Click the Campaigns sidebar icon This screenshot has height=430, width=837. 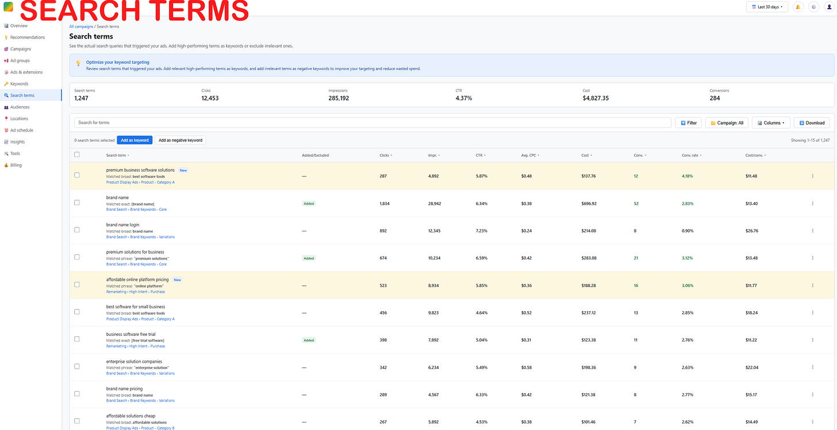(6, 49)
